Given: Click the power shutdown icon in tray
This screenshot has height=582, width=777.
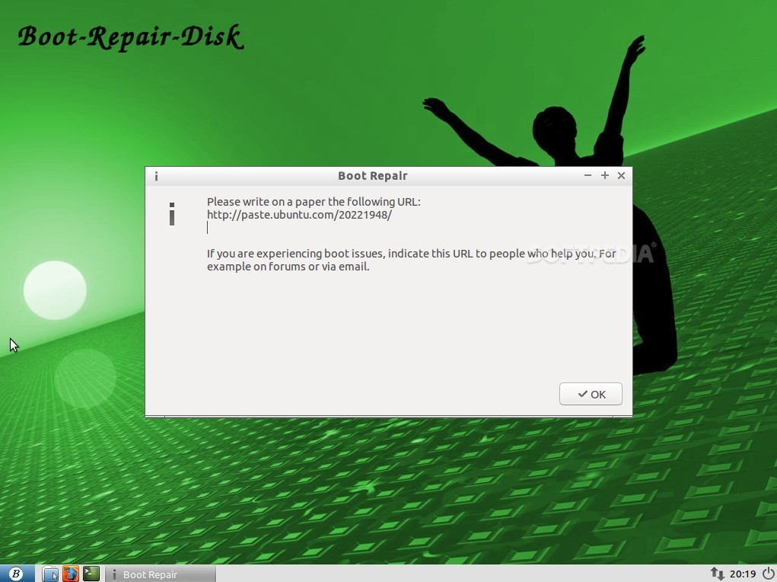Looking at the screenshot, I should (768, 574).
